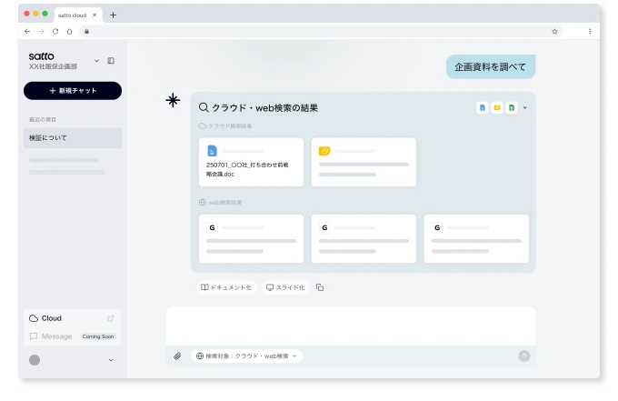Click the Coming Soon badge
The image size is (618, 401).
click(98, 336)
